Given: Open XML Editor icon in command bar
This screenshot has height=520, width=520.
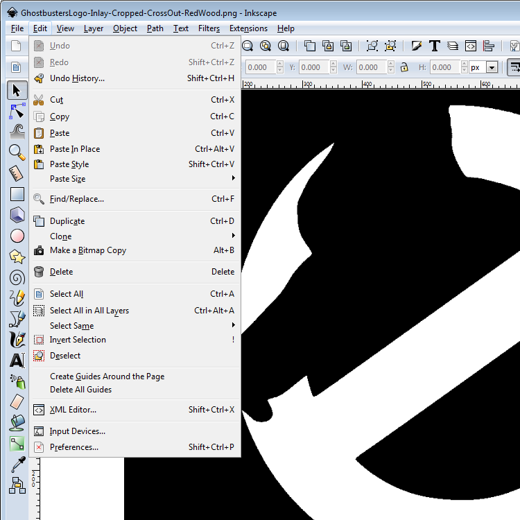Looking at the screenshot, I should click(471, 46).
